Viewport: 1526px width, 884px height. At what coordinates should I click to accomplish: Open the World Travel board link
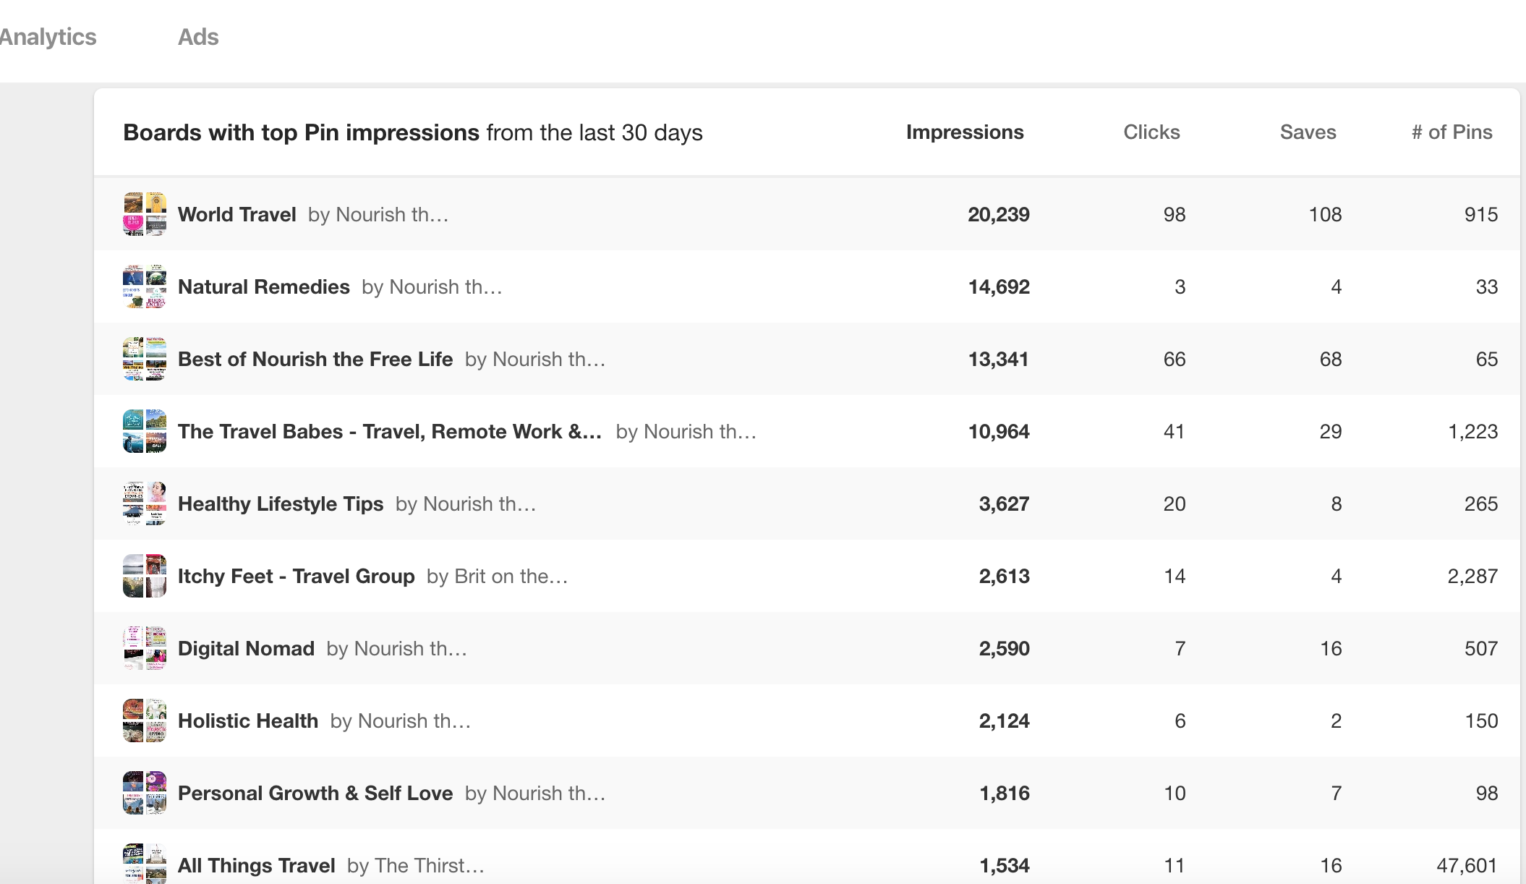click(237, 215)
